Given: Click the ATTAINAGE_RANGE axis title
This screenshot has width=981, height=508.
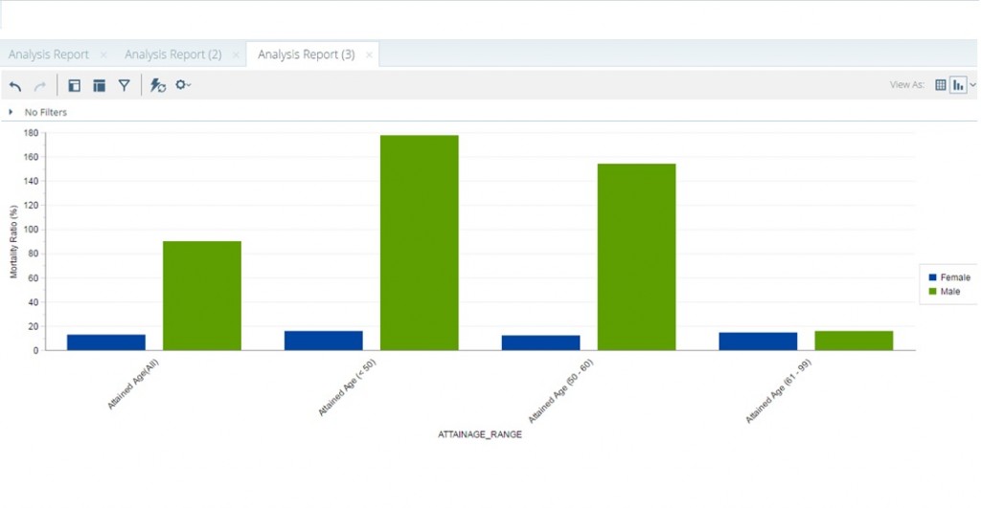Looking at the screenshot, I should [x=479, y=434].
